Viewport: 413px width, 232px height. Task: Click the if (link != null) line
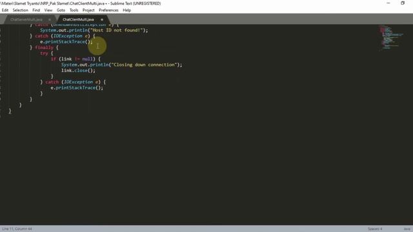(x=76, y=59)
